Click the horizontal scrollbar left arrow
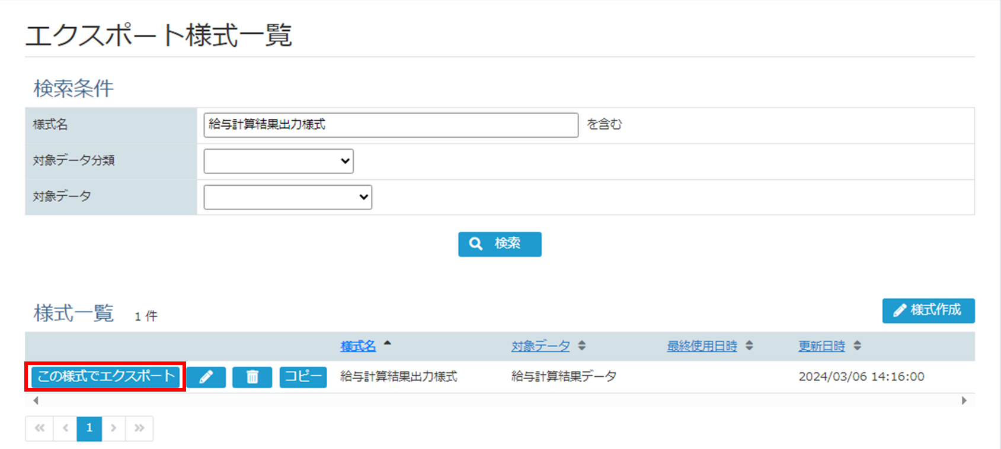Viewport: 1001px width, 449px height. click(36, 400)
